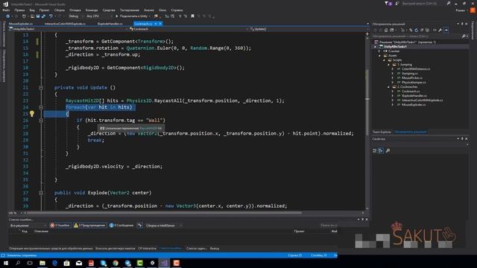
Task: Click the Property Pages wrench in Properties panel
Action: pos(388,150)
